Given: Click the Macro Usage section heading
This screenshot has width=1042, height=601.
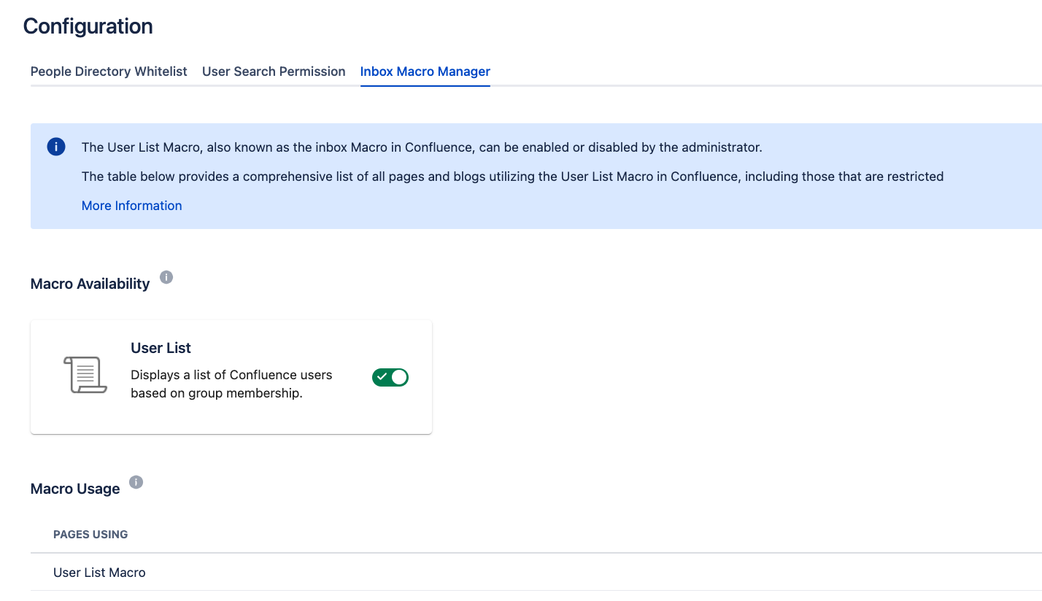Looking at the screenshot, I should pyautogui.click(x=75, y=489).
